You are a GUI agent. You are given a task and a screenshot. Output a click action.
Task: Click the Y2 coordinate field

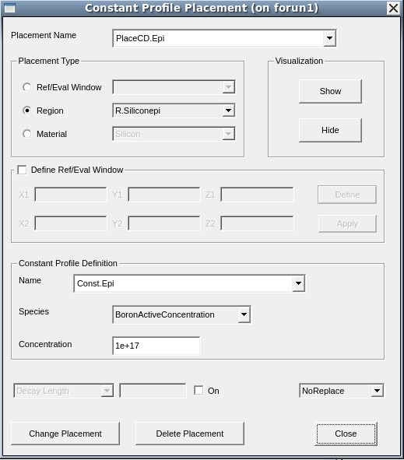click(164, 223)
